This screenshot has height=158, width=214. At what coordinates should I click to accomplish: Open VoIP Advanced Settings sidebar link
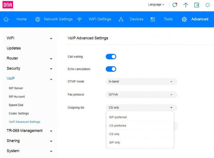point(25,122)
